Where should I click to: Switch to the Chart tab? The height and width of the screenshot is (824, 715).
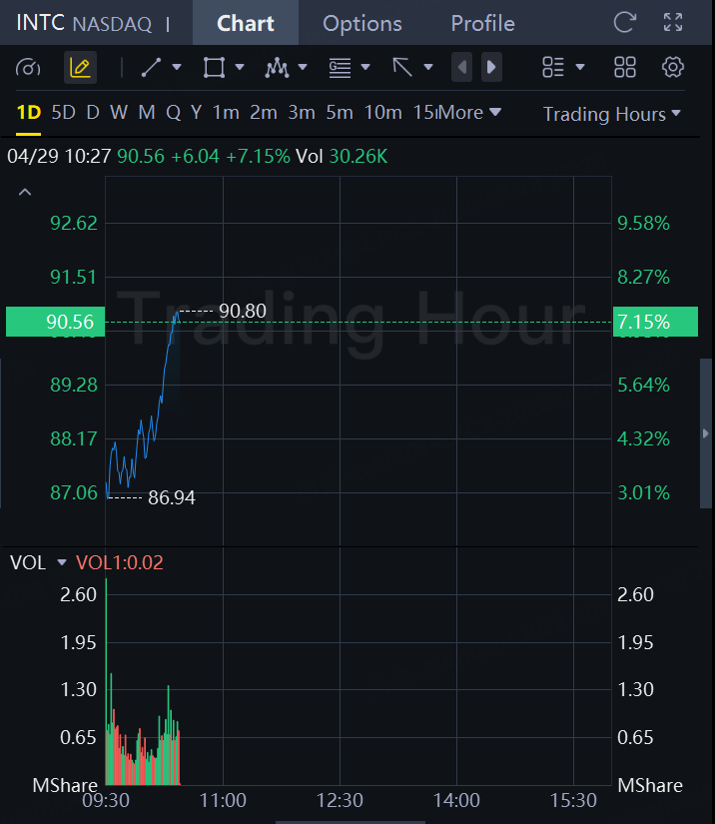click(246, 23)
